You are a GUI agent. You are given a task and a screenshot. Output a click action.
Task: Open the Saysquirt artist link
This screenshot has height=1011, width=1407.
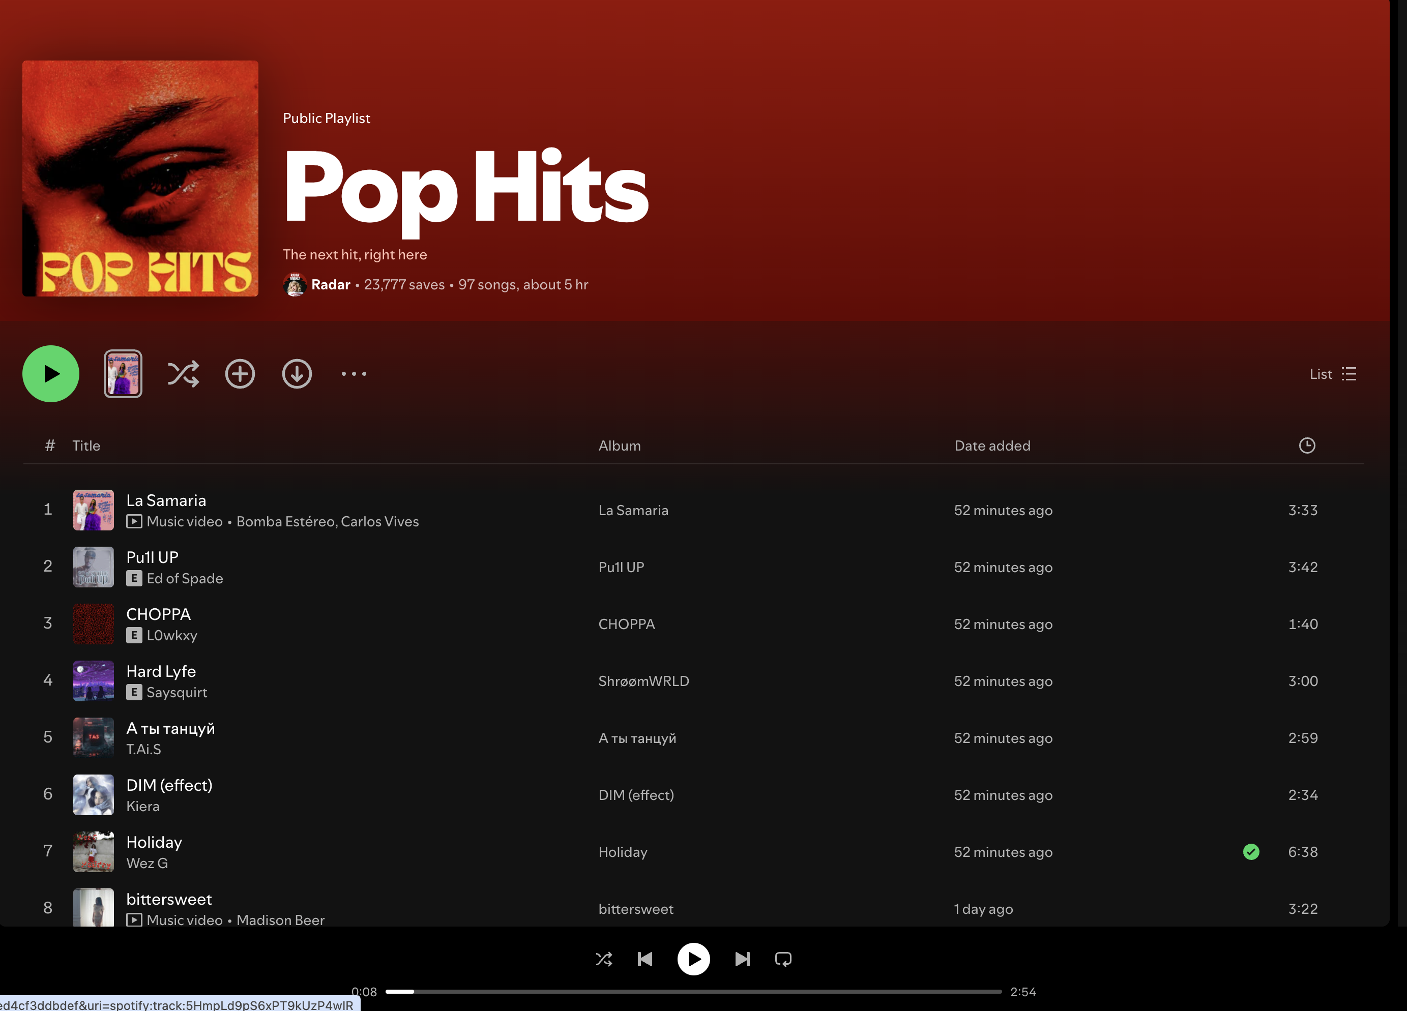tap(177, 693)
